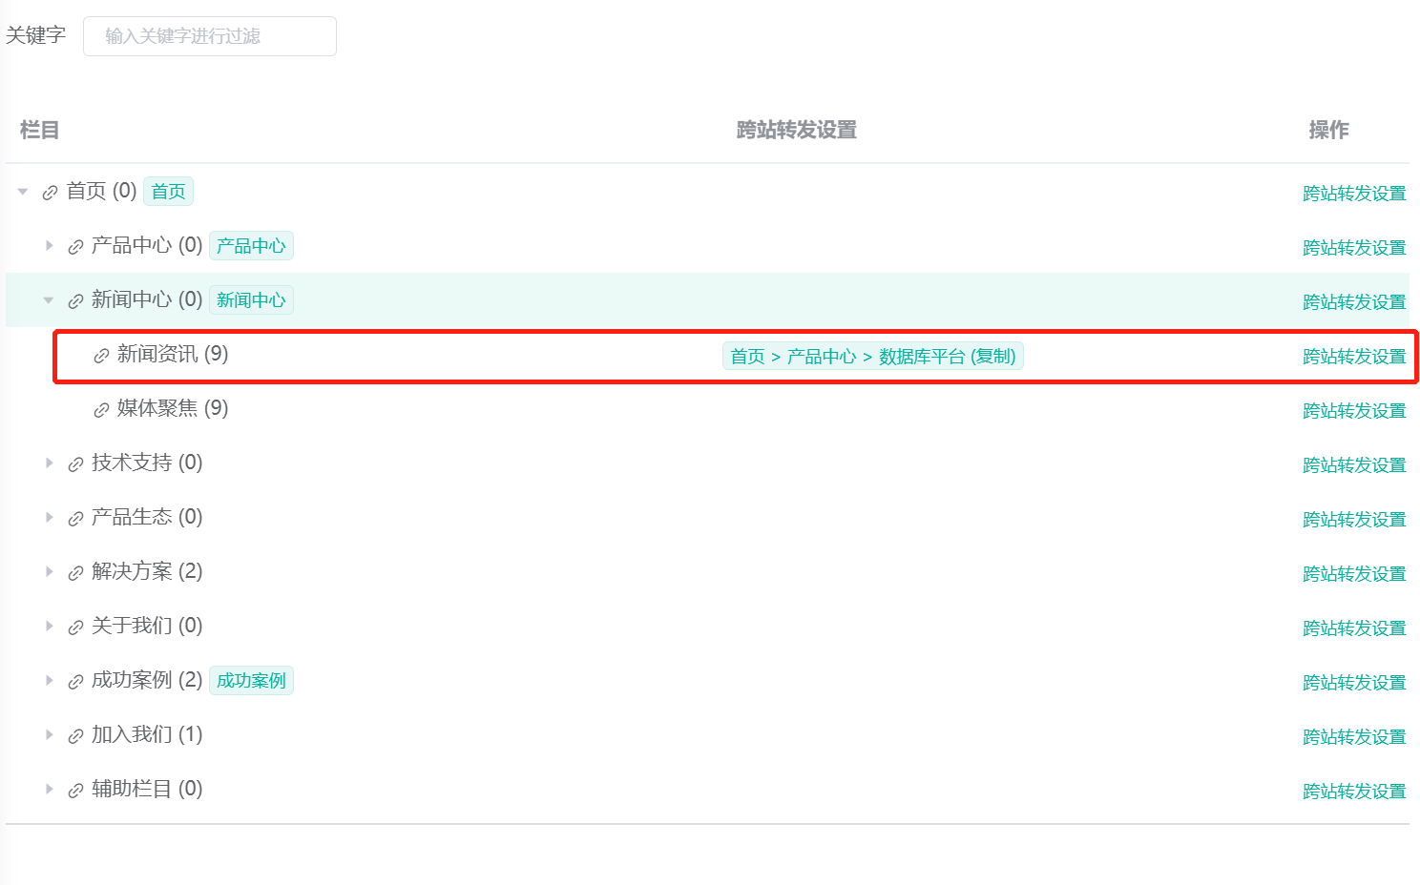This screenshot has height=885, width=1420.
Task: Click the 数据库平台 (复制) forwarding tag
Action: tap(946, 357)
